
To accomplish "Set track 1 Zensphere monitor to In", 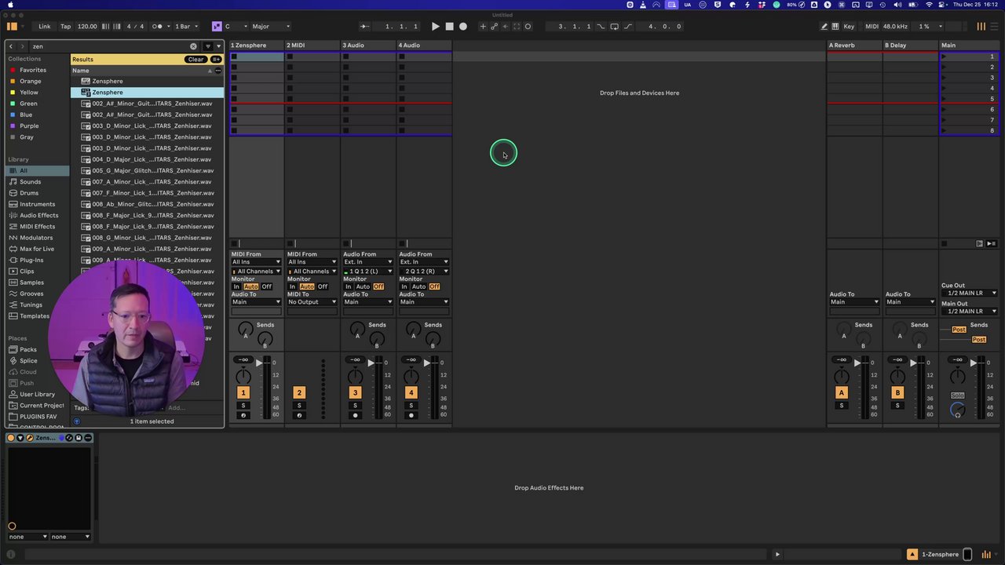I will (236, 287).
